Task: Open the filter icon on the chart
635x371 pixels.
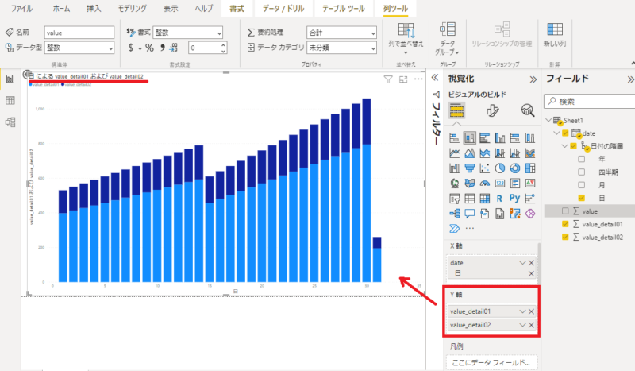Action: [x=388, y=79]
